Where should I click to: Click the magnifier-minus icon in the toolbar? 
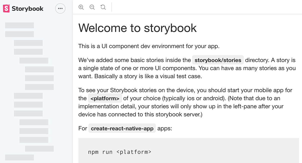(92, 7)
